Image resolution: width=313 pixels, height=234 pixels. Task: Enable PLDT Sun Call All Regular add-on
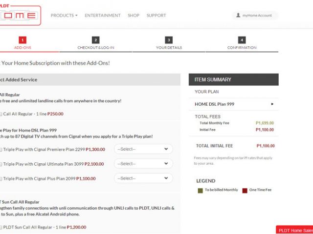[1, 227]
